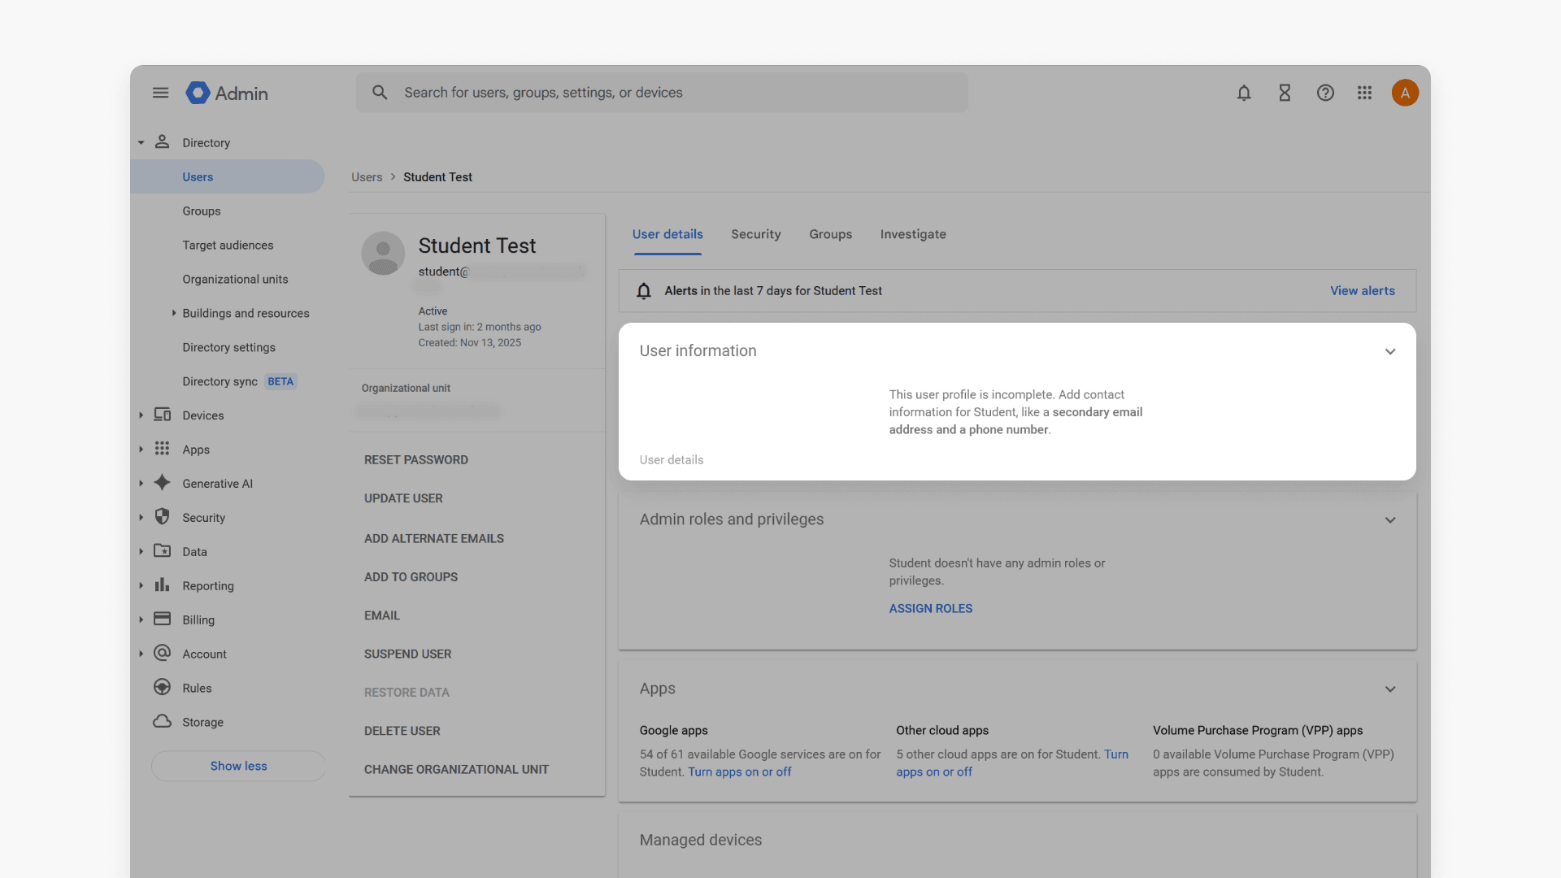Expand the Reporting section arrow

click(141, 586)
